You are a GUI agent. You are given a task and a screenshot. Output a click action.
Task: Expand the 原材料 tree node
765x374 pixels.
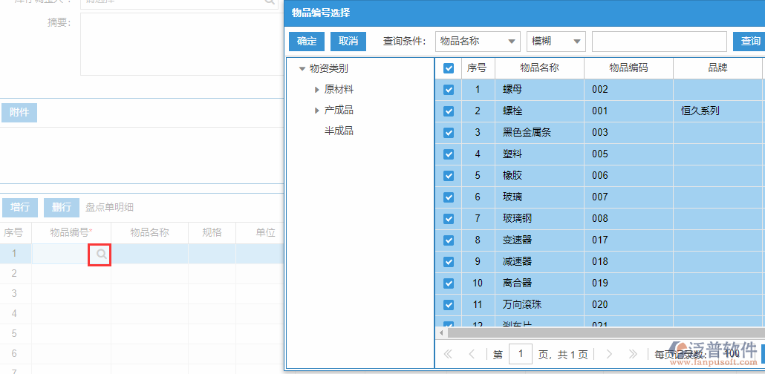[x=317, y=90]
